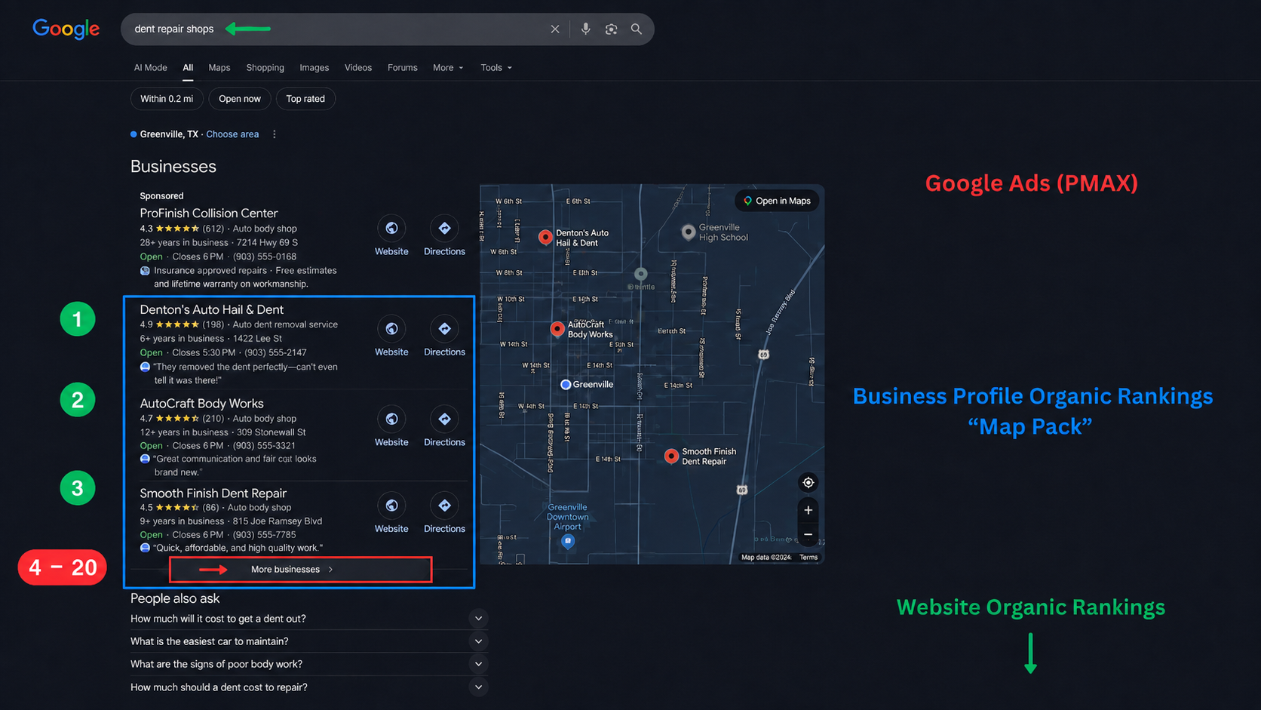Viewport: 1261px width, 710px height.
Task: Clear the search box with the X icon
Action: [x=555, y=29]
